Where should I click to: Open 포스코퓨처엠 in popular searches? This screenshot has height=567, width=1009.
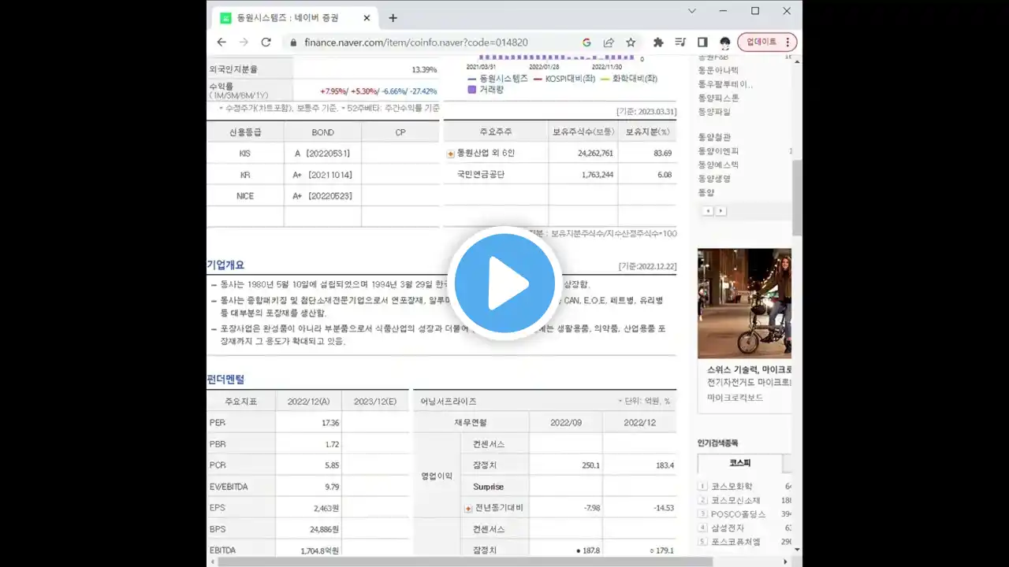click(x=735, y=542)
